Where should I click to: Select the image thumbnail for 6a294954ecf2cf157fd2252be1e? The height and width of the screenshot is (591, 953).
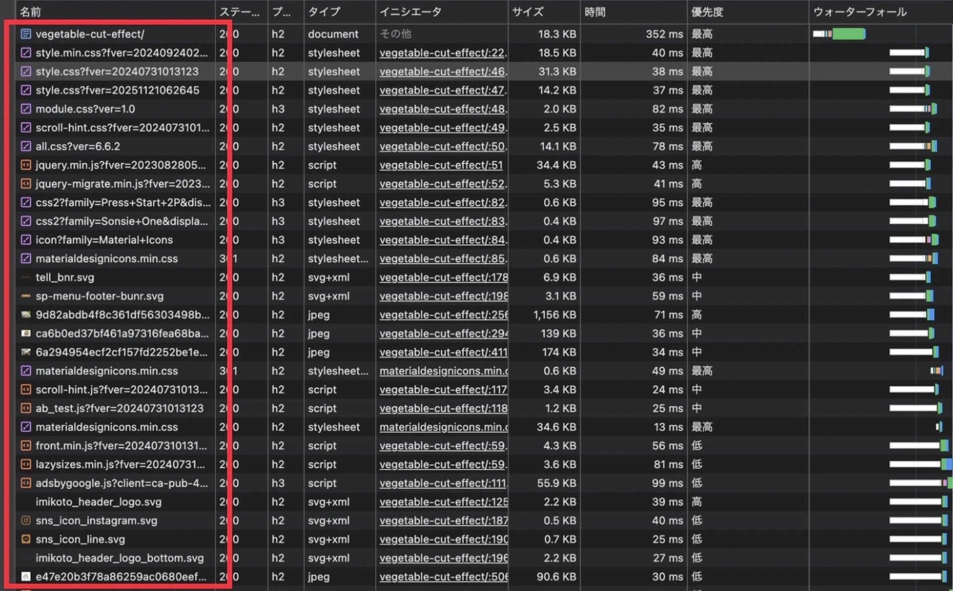click(26, 352)
